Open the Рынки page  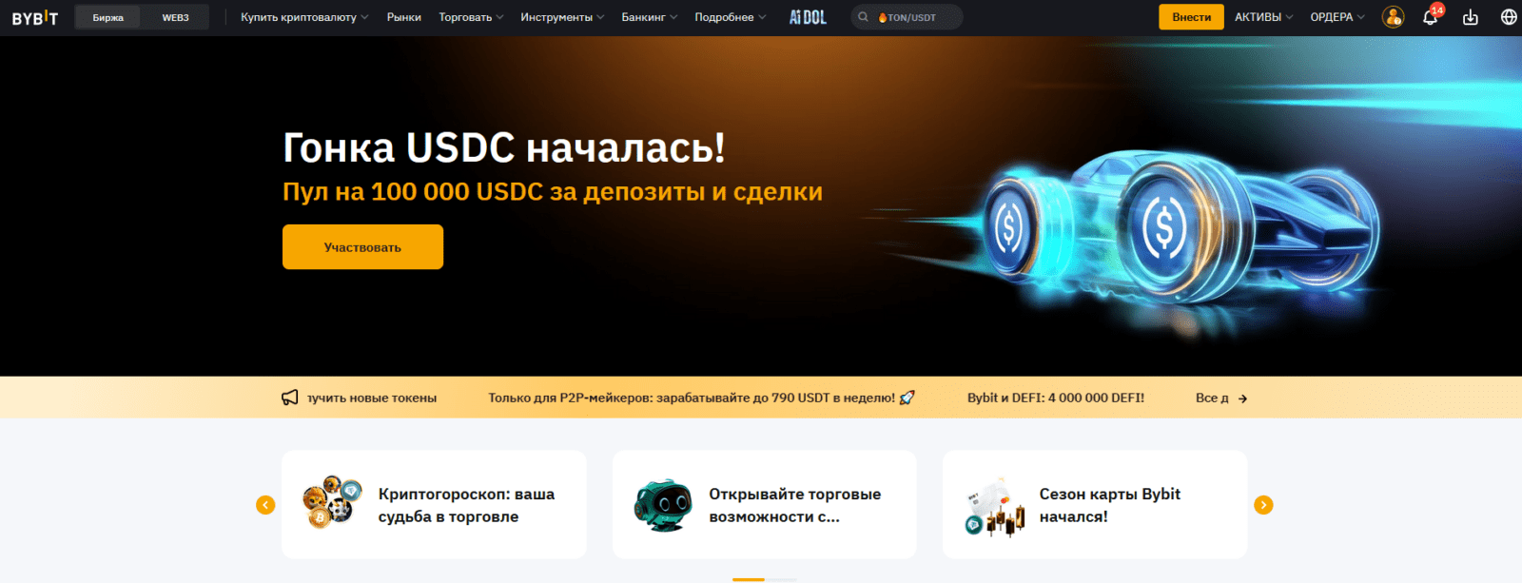click(x=403, y=17)
